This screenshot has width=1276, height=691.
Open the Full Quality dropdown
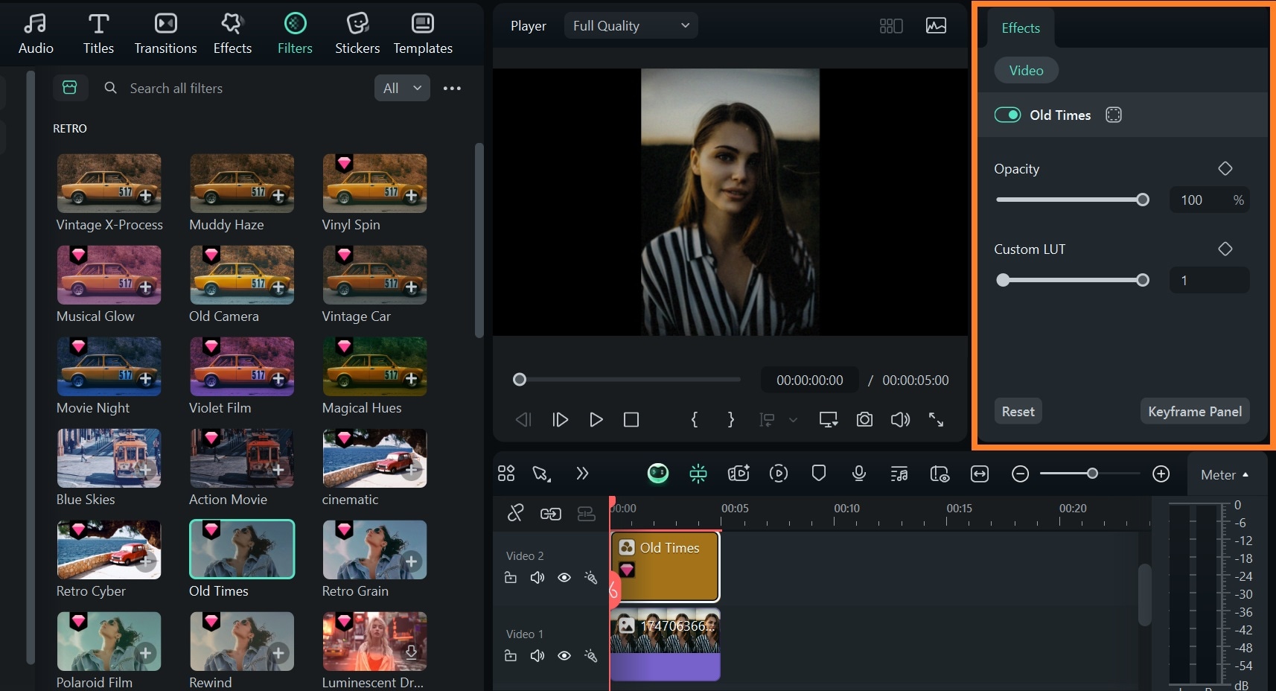631,26
